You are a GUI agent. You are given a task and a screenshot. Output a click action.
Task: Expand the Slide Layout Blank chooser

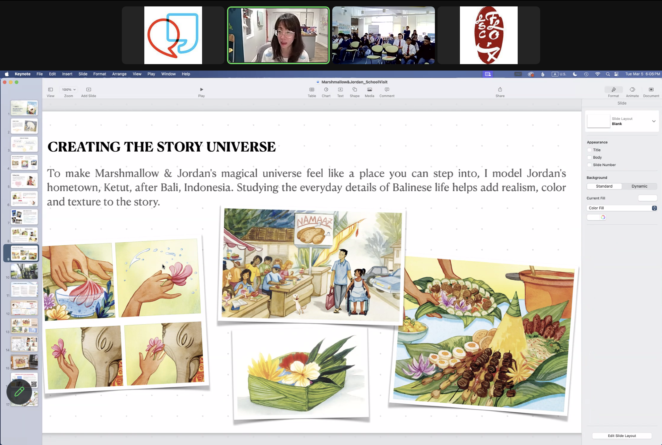[622, 121]
